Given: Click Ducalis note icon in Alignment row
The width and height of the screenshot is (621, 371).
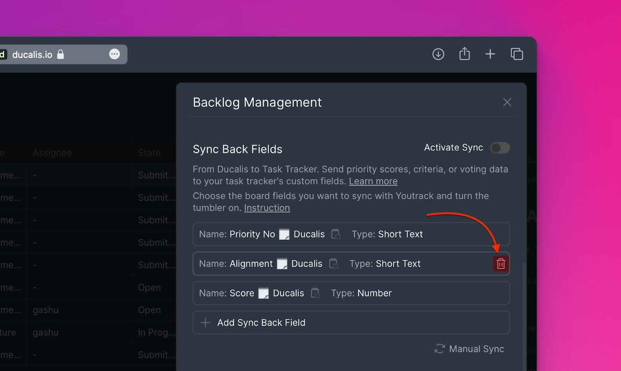Looking at the screenshot, I should point(282,264).
